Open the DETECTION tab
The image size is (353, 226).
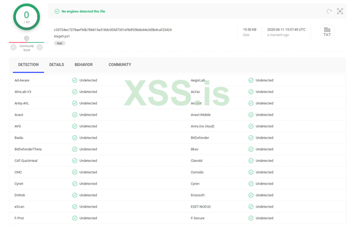click(x=28, y=65)
